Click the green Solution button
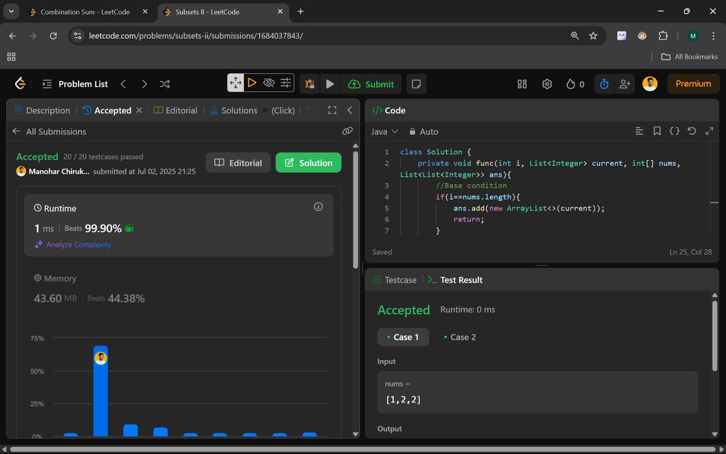 [x=309, y=163]
